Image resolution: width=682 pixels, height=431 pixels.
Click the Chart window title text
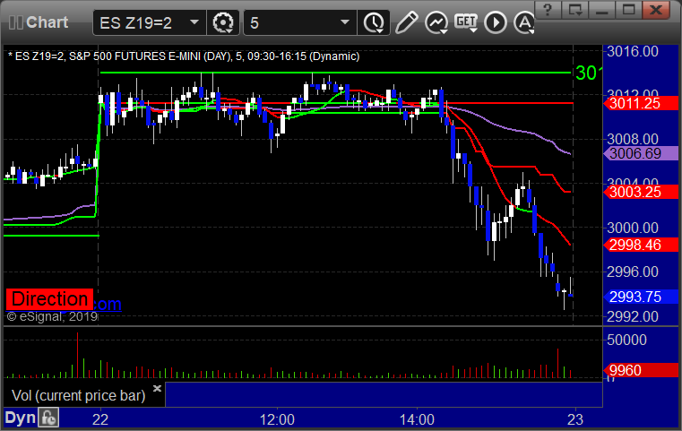(x=47, y=22)
